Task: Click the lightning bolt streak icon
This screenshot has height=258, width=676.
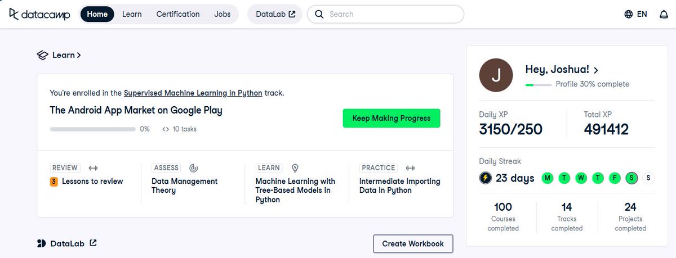Action: point(485,178)
